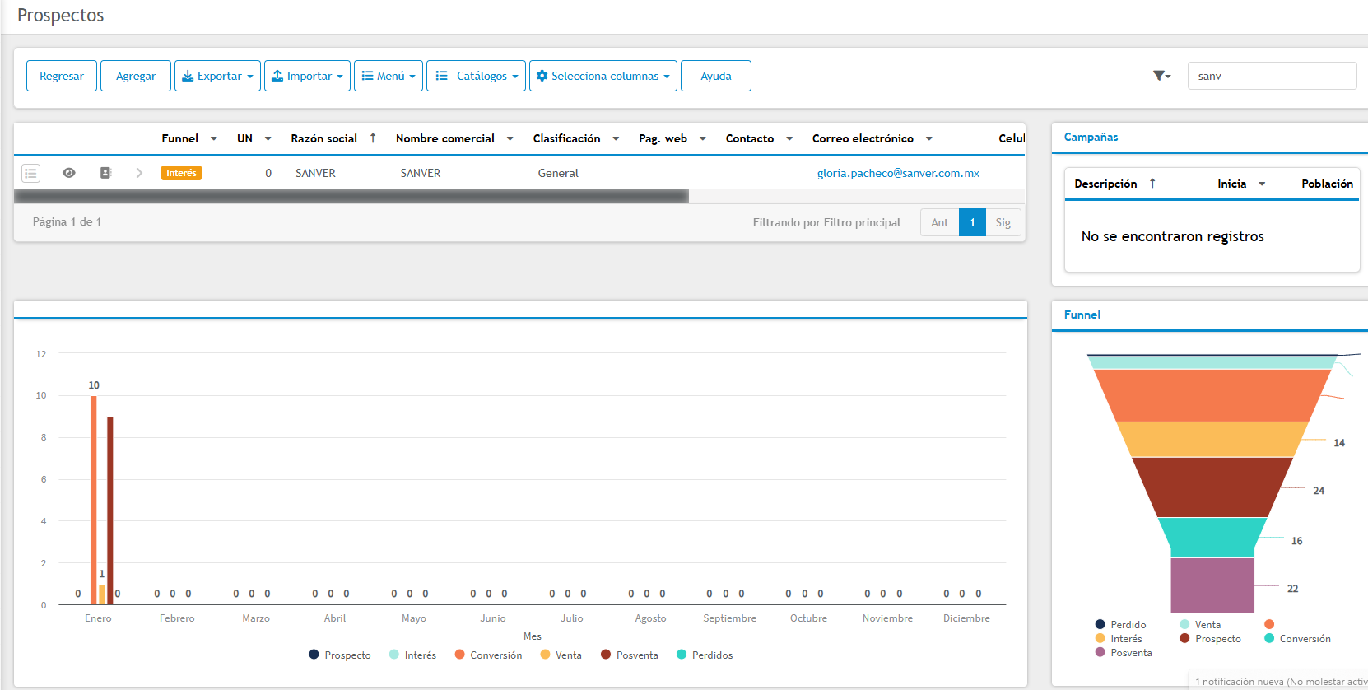Open the Importar dropdown menu
The width and height of the screenshot is (1368, 690).
(x=307, y=76)
